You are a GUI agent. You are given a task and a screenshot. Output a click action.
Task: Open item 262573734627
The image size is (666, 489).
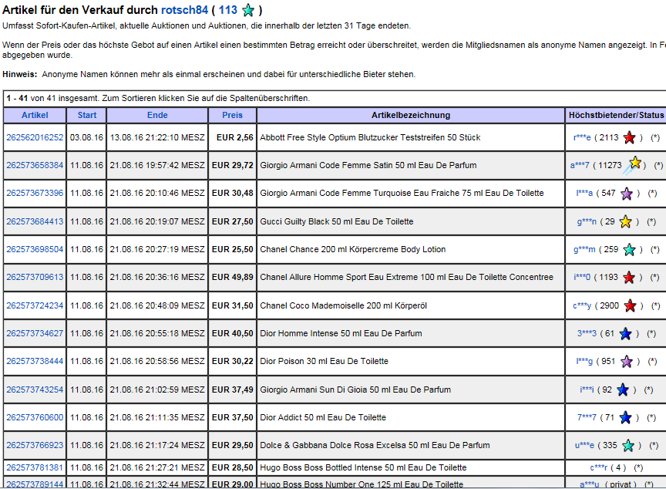pos(35,333)
